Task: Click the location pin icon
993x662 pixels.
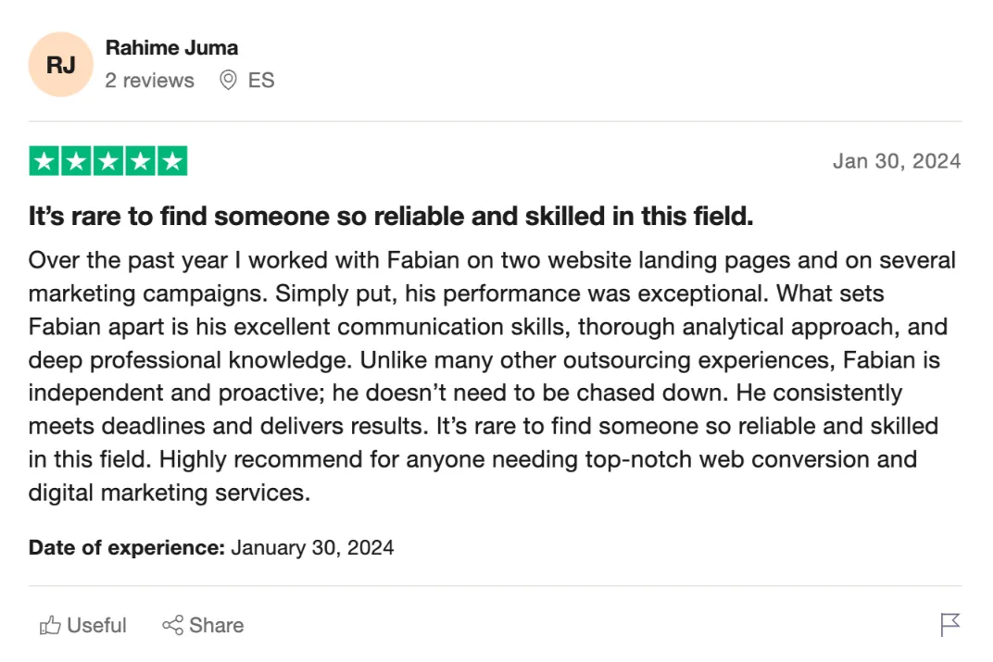Action: coord(228,81)
